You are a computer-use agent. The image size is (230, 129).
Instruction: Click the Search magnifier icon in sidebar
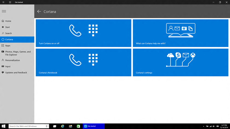(3, 33)
